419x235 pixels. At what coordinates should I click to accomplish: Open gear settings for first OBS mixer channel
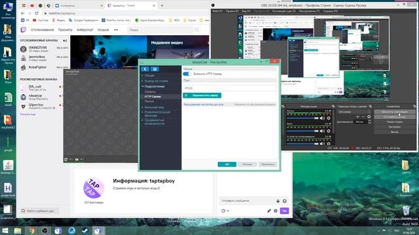click(329, 118)
